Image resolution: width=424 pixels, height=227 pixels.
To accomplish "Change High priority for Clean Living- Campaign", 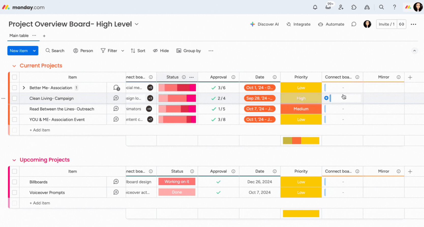I will [x=301, y=98].
